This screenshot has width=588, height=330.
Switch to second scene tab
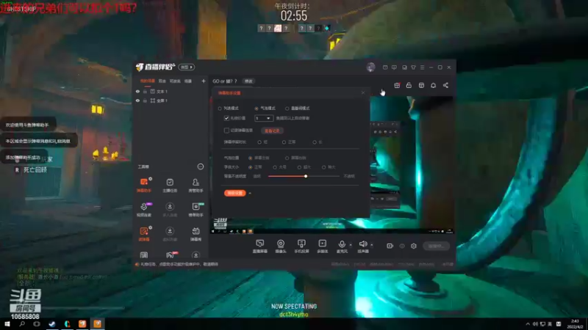tap(162, 81)
